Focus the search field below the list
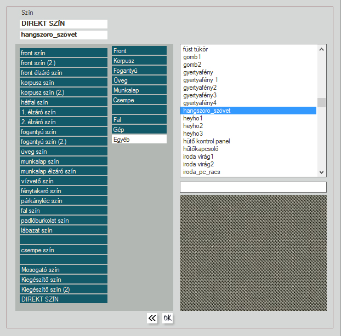341x336 pixels. 253,187
